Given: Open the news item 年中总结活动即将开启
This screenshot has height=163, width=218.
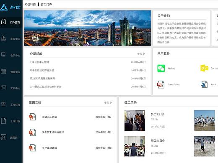Looking at the screenshot, I should click(x=42, y=70).
